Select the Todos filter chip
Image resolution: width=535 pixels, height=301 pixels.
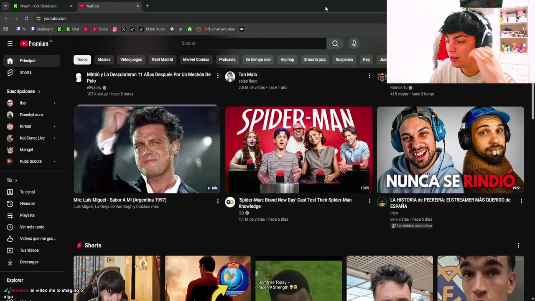click(82, 59)
